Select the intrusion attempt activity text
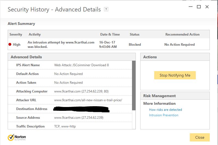 point(61,44)
